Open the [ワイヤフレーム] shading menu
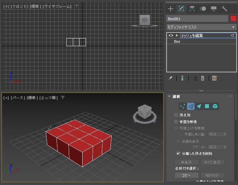The width and height of the screenshot is (238, 185). click(x=57, y=6)
